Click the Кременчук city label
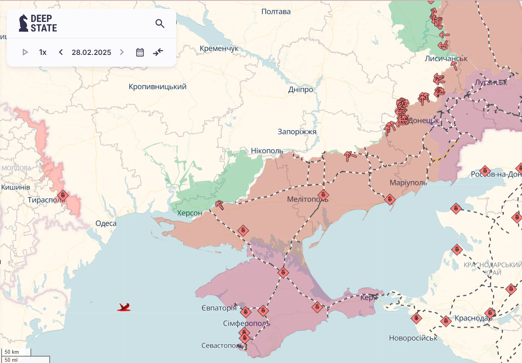The image size is (522, 363). click(219, 48)
